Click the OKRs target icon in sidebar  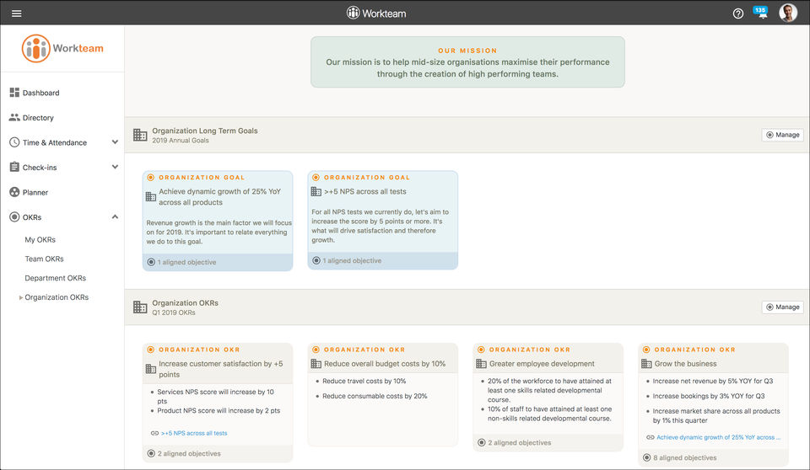point(14,216)
